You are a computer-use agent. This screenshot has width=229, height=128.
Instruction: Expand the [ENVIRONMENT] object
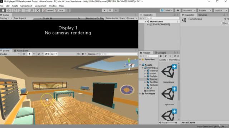coord(148,25)
